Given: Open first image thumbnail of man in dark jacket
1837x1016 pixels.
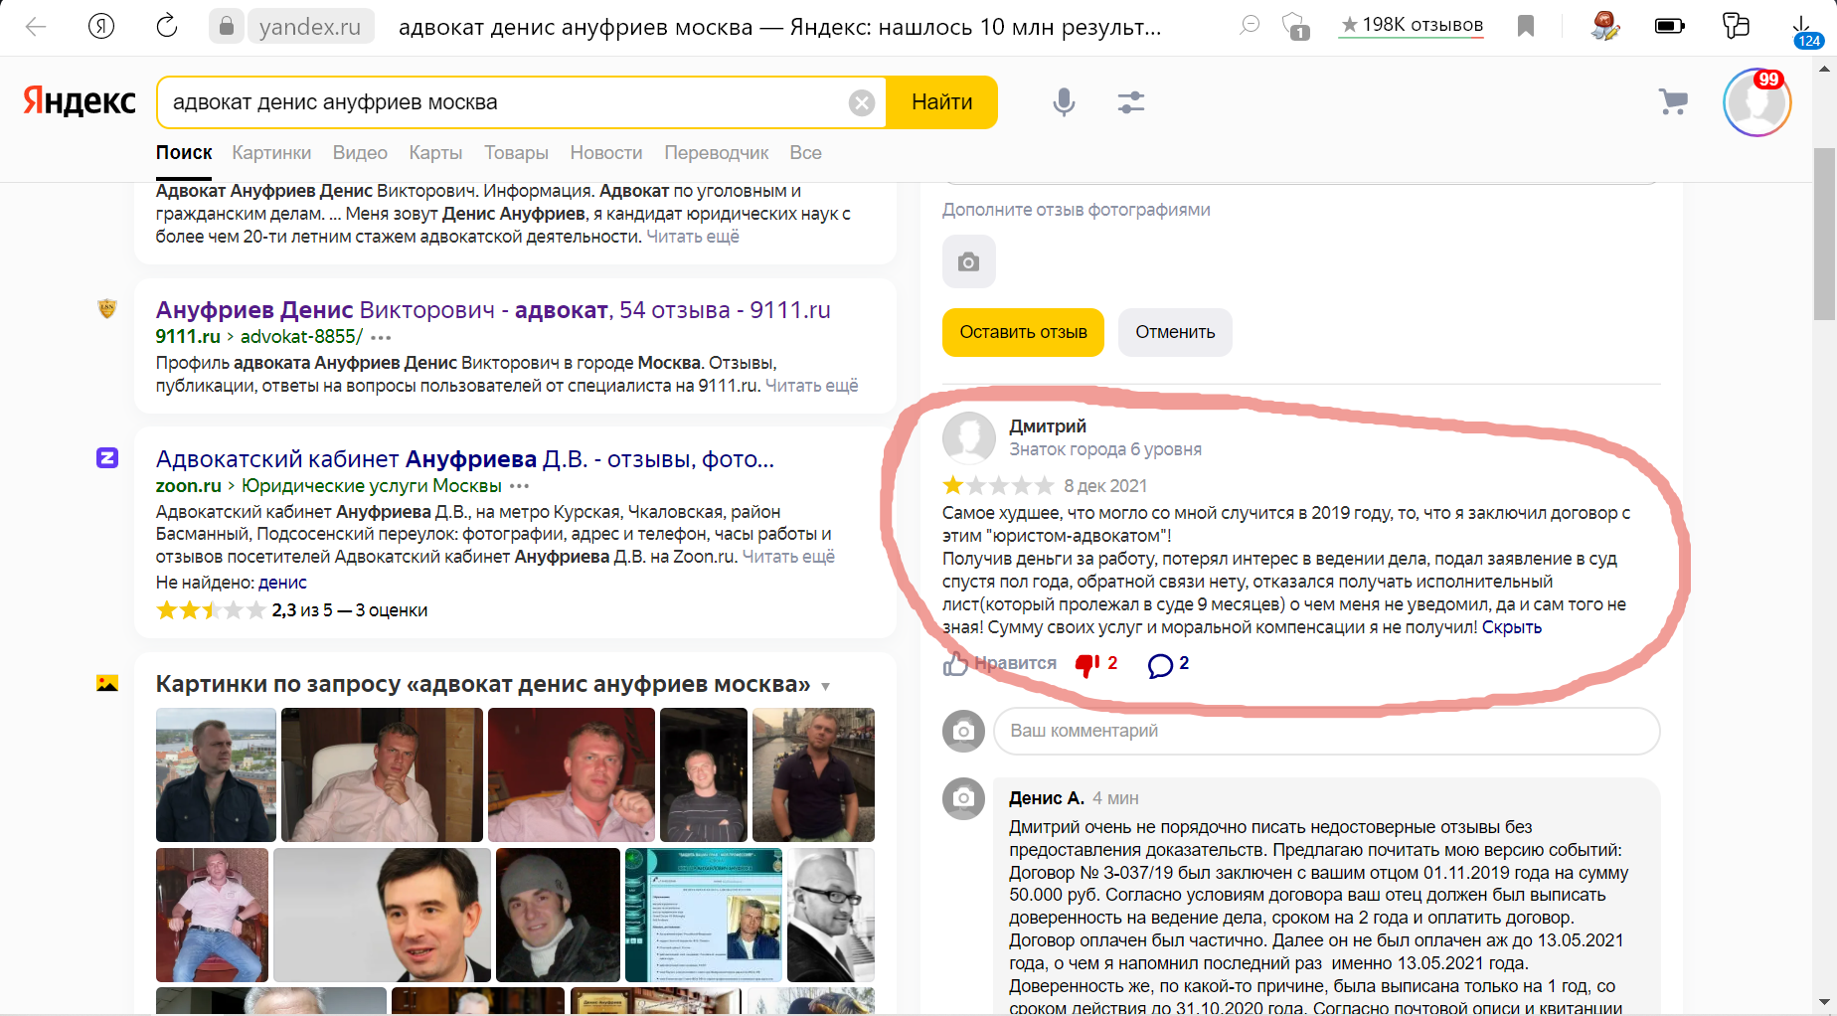Looking at the screenshot, I should 216,774.
